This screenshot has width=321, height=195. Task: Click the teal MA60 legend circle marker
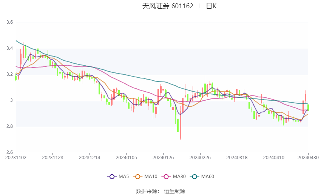194,177
